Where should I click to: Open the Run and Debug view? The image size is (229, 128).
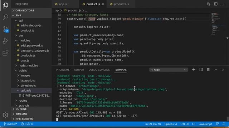click(x=5, y=41)
